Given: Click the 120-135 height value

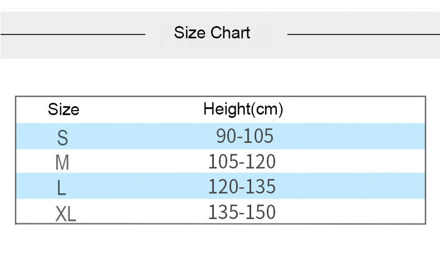Looking at the screenshot, I should [242, 187].
